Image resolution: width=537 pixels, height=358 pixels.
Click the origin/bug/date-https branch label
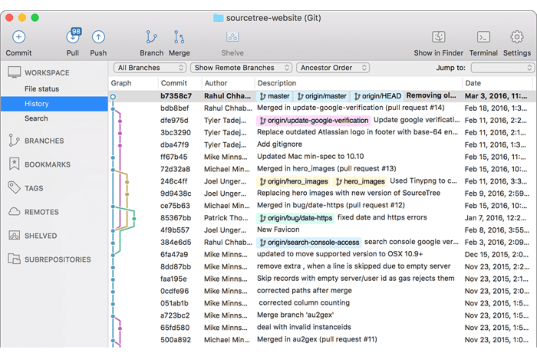tap(295, 218)
